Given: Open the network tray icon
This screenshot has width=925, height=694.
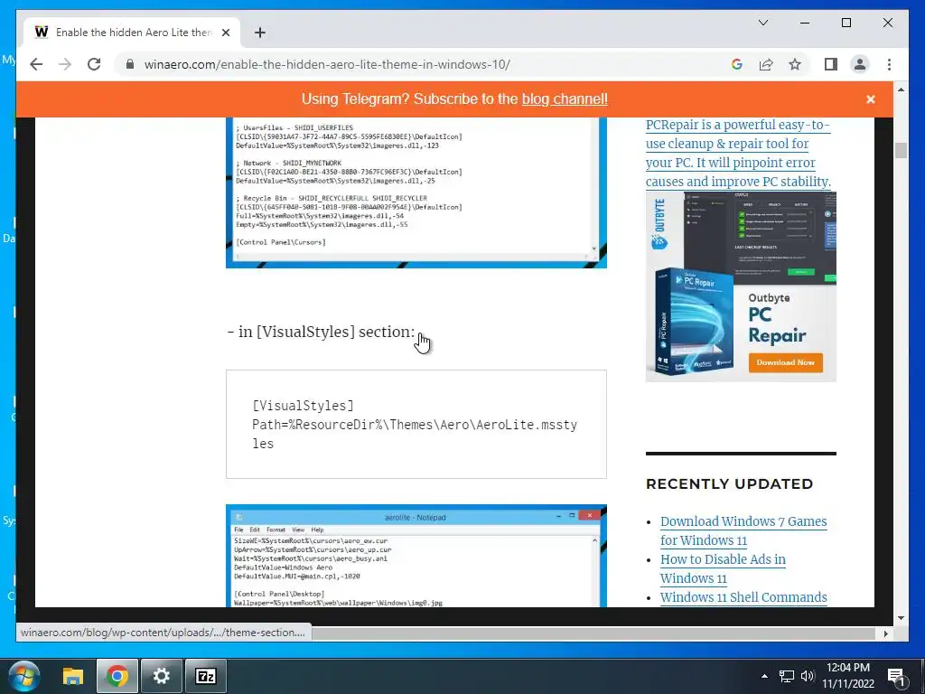Looking at the screenshot, I should (787, 676).
